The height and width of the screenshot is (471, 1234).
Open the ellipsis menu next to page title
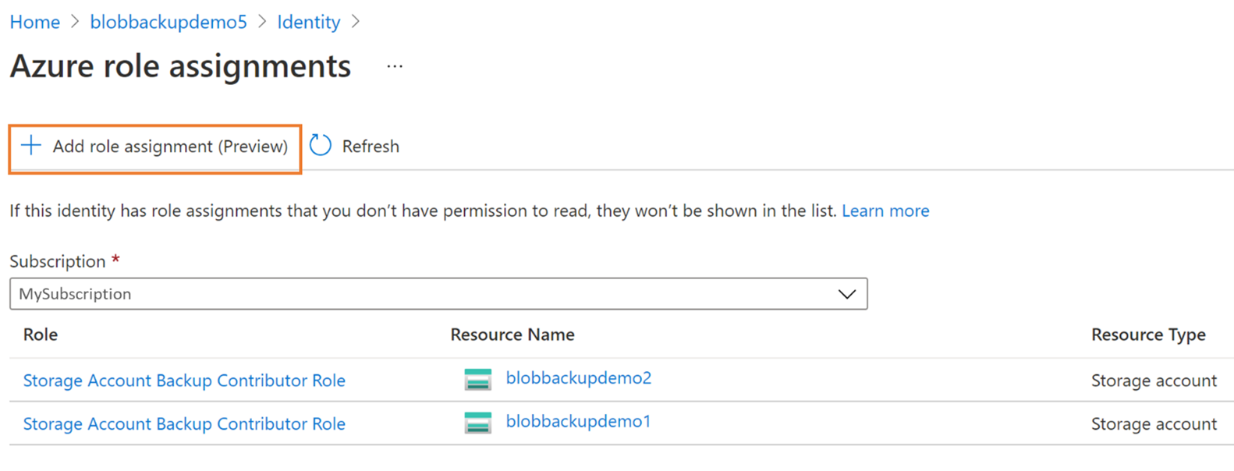tap(394, 67)
